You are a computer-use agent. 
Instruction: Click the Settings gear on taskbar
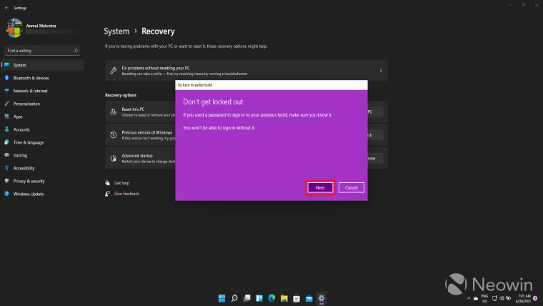[322, 298]
